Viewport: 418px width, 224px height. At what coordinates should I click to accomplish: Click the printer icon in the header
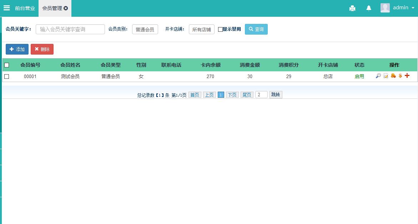pos(352,8)
